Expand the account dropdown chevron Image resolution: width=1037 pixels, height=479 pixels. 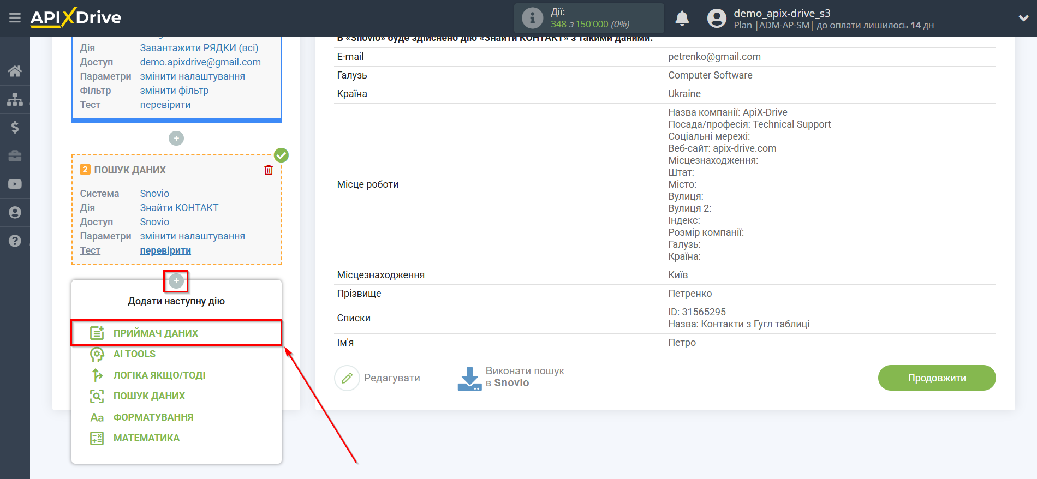point(1023,18)
